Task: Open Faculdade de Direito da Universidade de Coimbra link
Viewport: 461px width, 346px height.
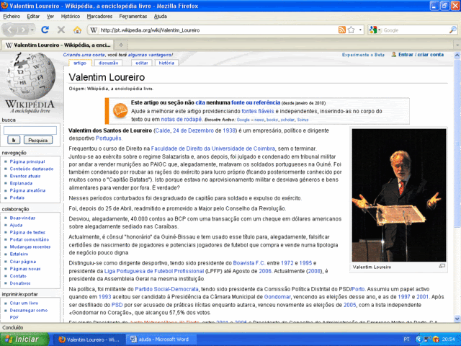Action: [213, 148]
